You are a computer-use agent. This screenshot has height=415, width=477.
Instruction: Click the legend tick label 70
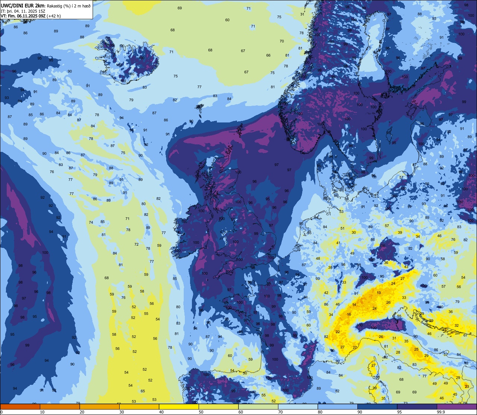[x=280, y=412]
